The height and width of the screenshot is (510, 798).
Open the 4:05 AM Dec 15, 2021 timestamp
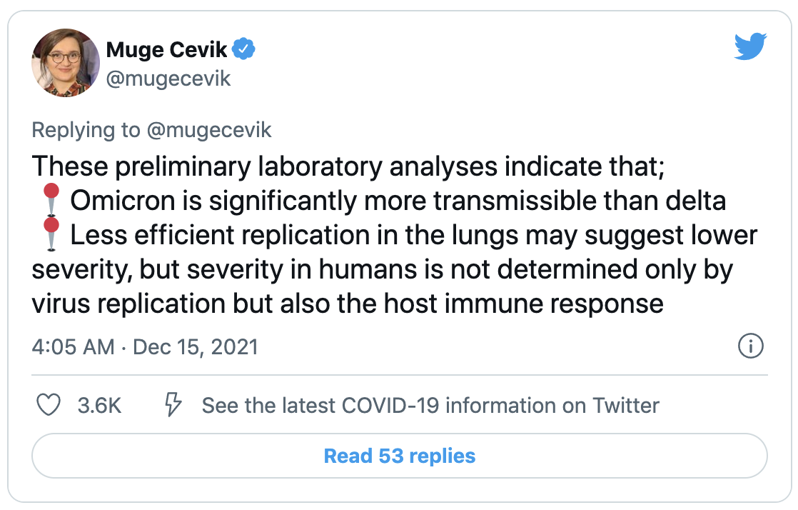145,347
